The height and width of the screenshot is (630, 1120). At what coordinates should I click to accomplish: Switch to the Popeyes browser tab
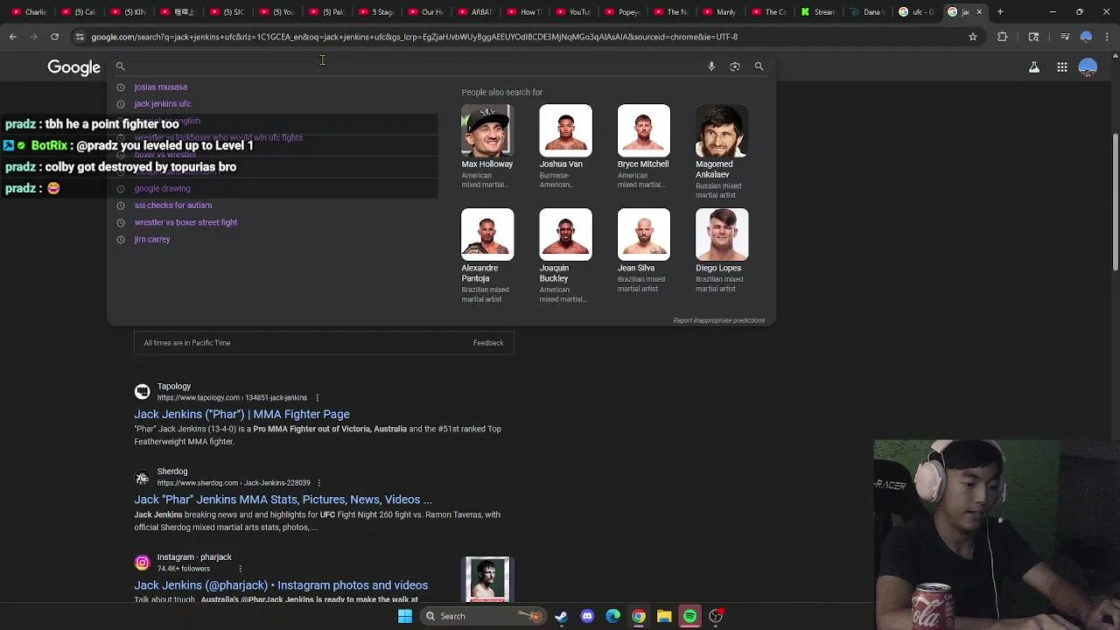[622, 12]
